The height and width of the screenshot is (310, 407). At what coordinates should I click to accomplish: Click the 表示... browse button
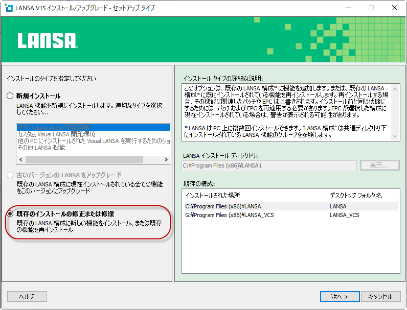click(379, 165)
